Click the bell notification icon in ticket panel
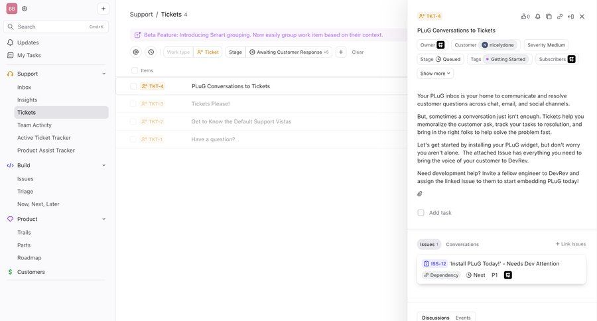The width and height of the screenshot is (597, 321). point(537,17)
